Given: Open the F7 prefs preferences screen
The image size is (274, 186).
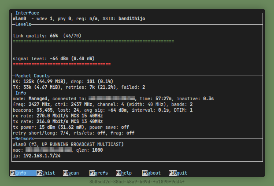Looking at the screenshot, I should (98, 173).
